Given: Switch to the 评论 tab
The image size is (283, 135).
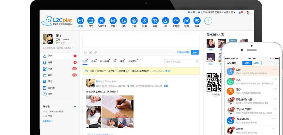Looking at the screenshot, I should (122, 61).
